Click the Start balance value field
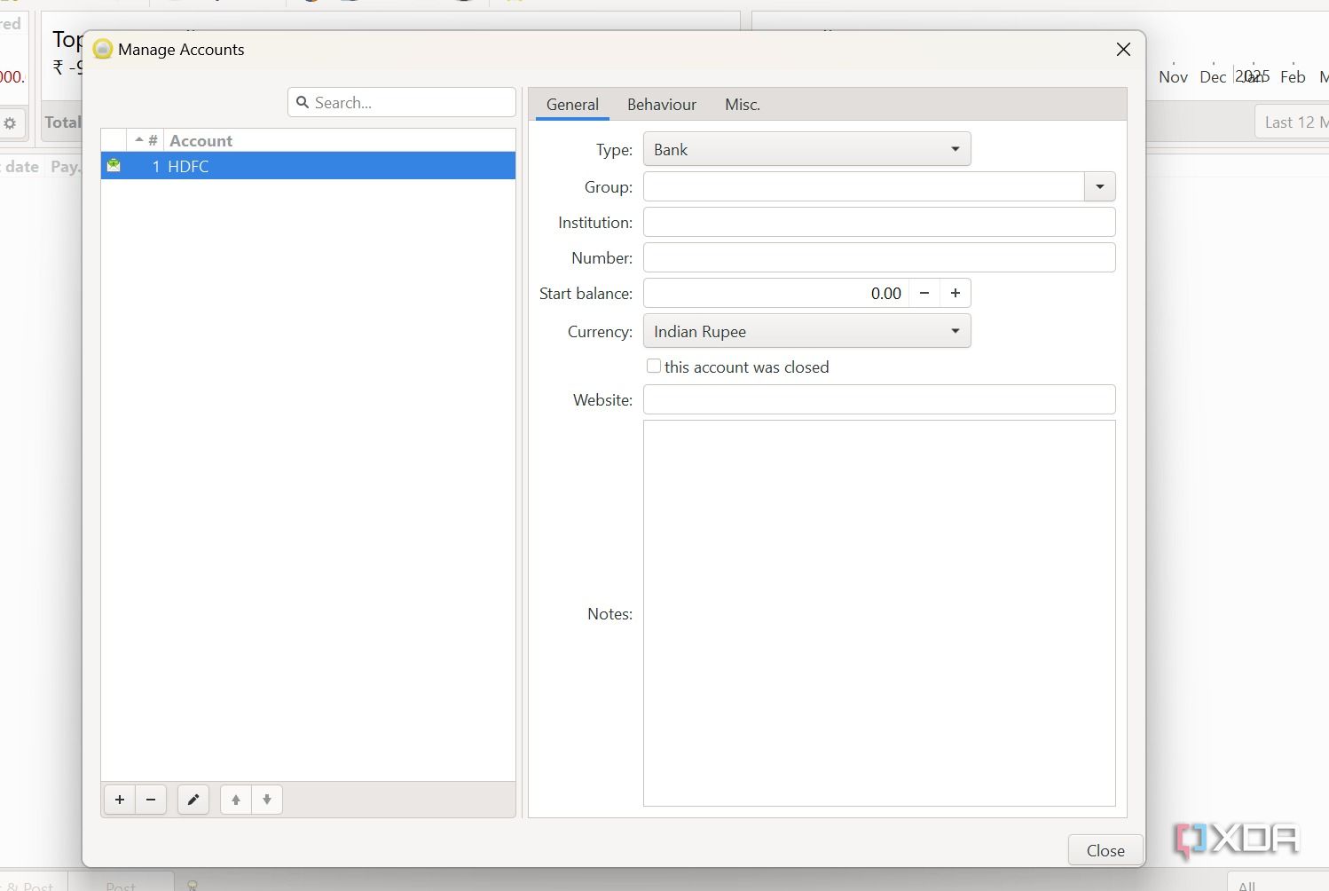This screenshot has height=891, width=1329. 776,293
